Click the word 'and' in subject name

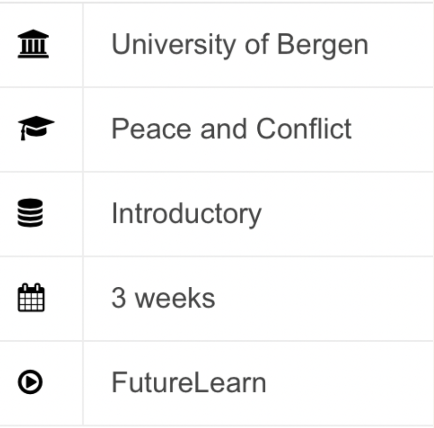tap(224, 129)
